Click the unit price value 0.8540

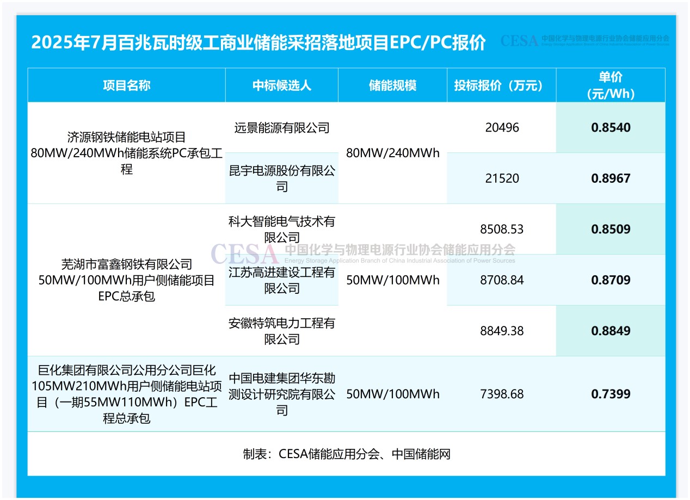click(x=611, y=128)
